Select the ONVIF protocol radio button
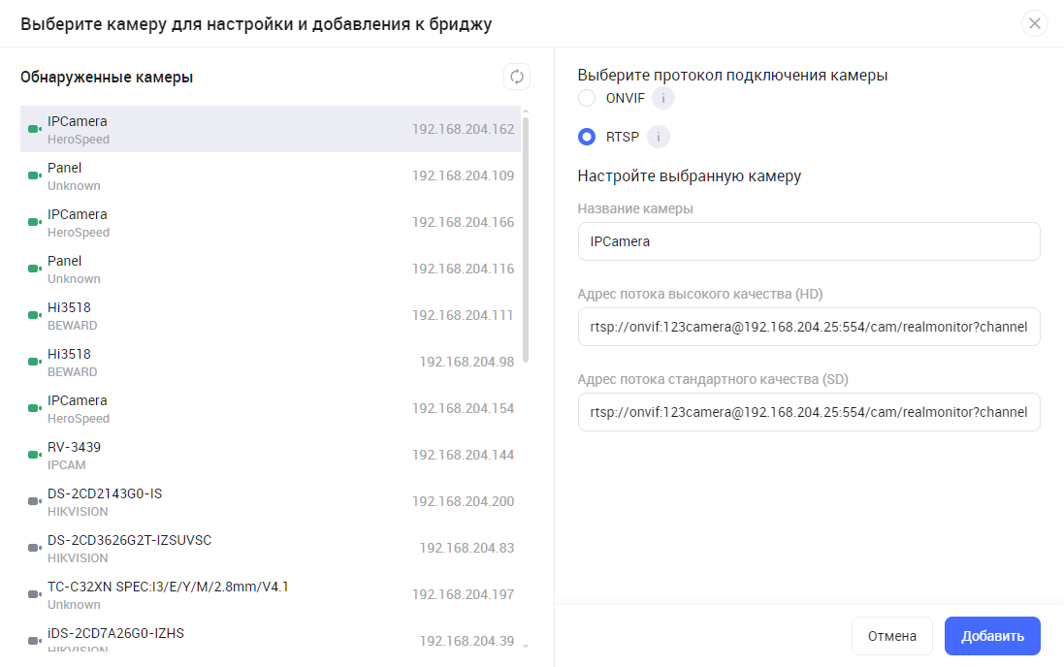The height and width of the screenshot is (667, 1064). tap(587, 98)
